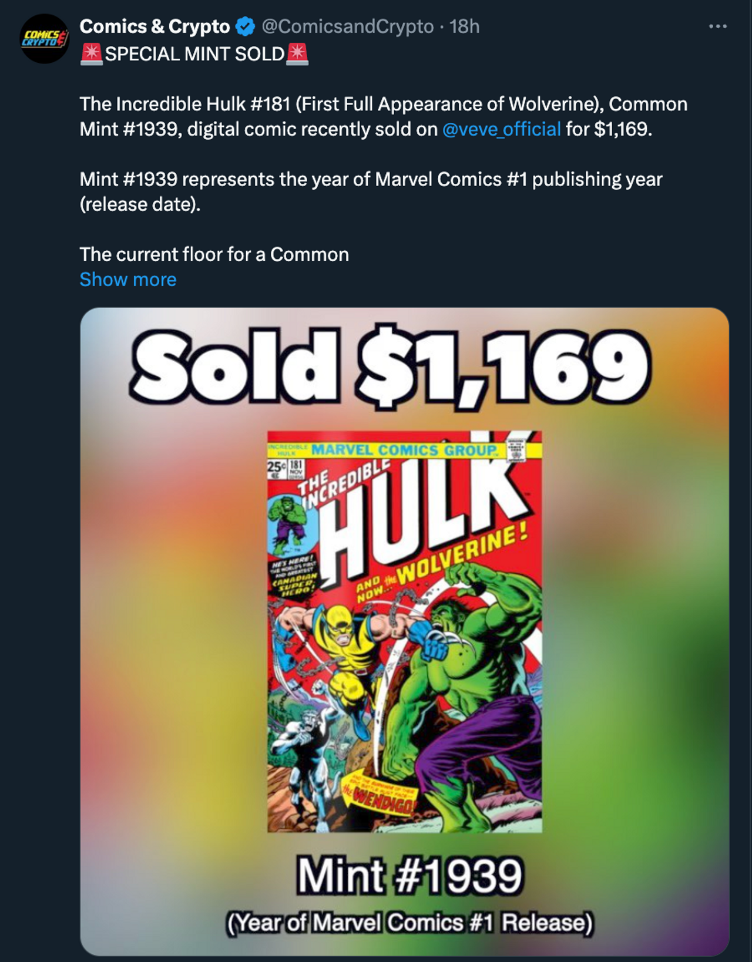Screen dimensions: 752x962
Task: Expand tweet text with Show more
Action: [x=128, y=280]
